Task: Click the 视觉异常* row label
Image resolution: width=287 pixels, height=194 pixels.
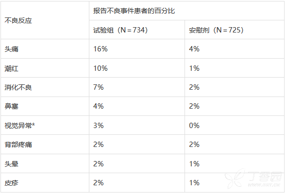Action: pyautogui.click(x=19, y=126)
